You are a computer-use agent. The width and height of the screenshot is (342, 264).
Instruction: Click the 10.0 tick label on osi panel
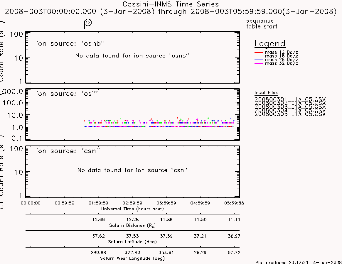point(15,115)
